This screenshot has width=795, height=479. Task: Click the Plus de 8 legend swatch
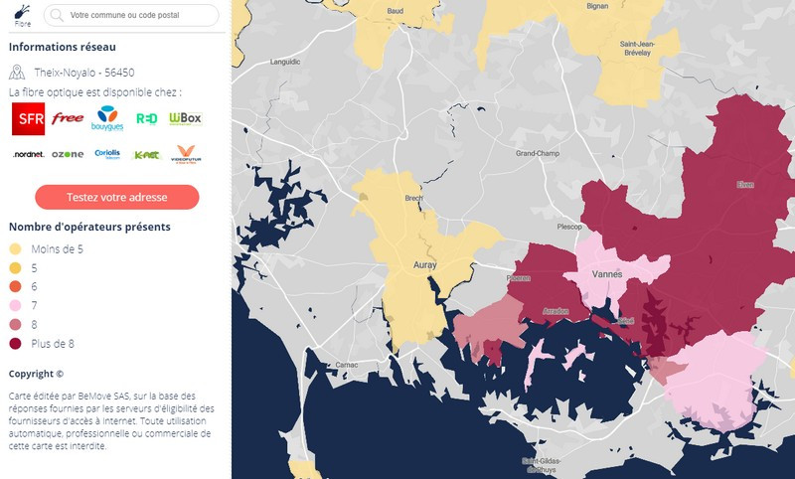(15, 344)
